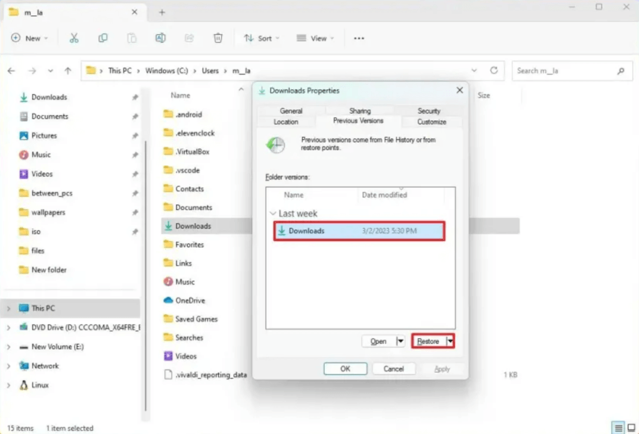This screenshot has height=434, width=639.
Task: Click the Cancel button in the dialog
Action: pos(393,368)
